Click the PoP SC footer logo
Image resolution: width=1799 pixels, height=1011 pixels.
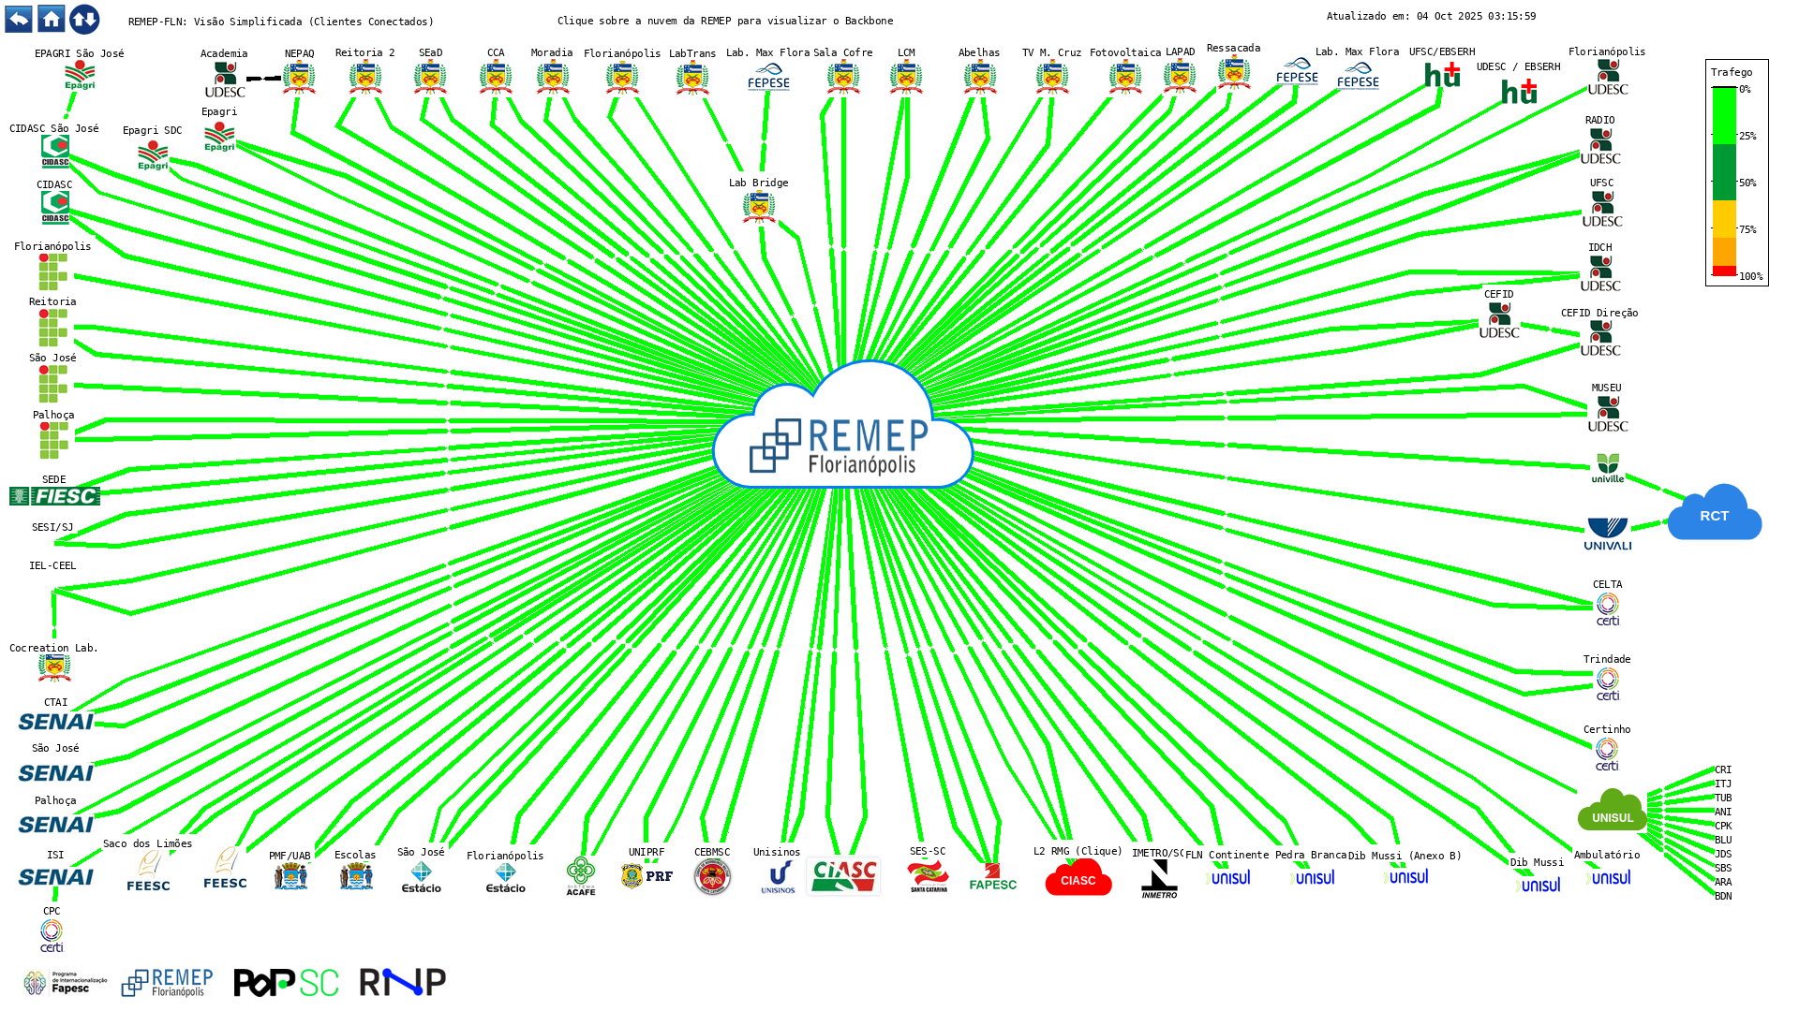point(286,982)
